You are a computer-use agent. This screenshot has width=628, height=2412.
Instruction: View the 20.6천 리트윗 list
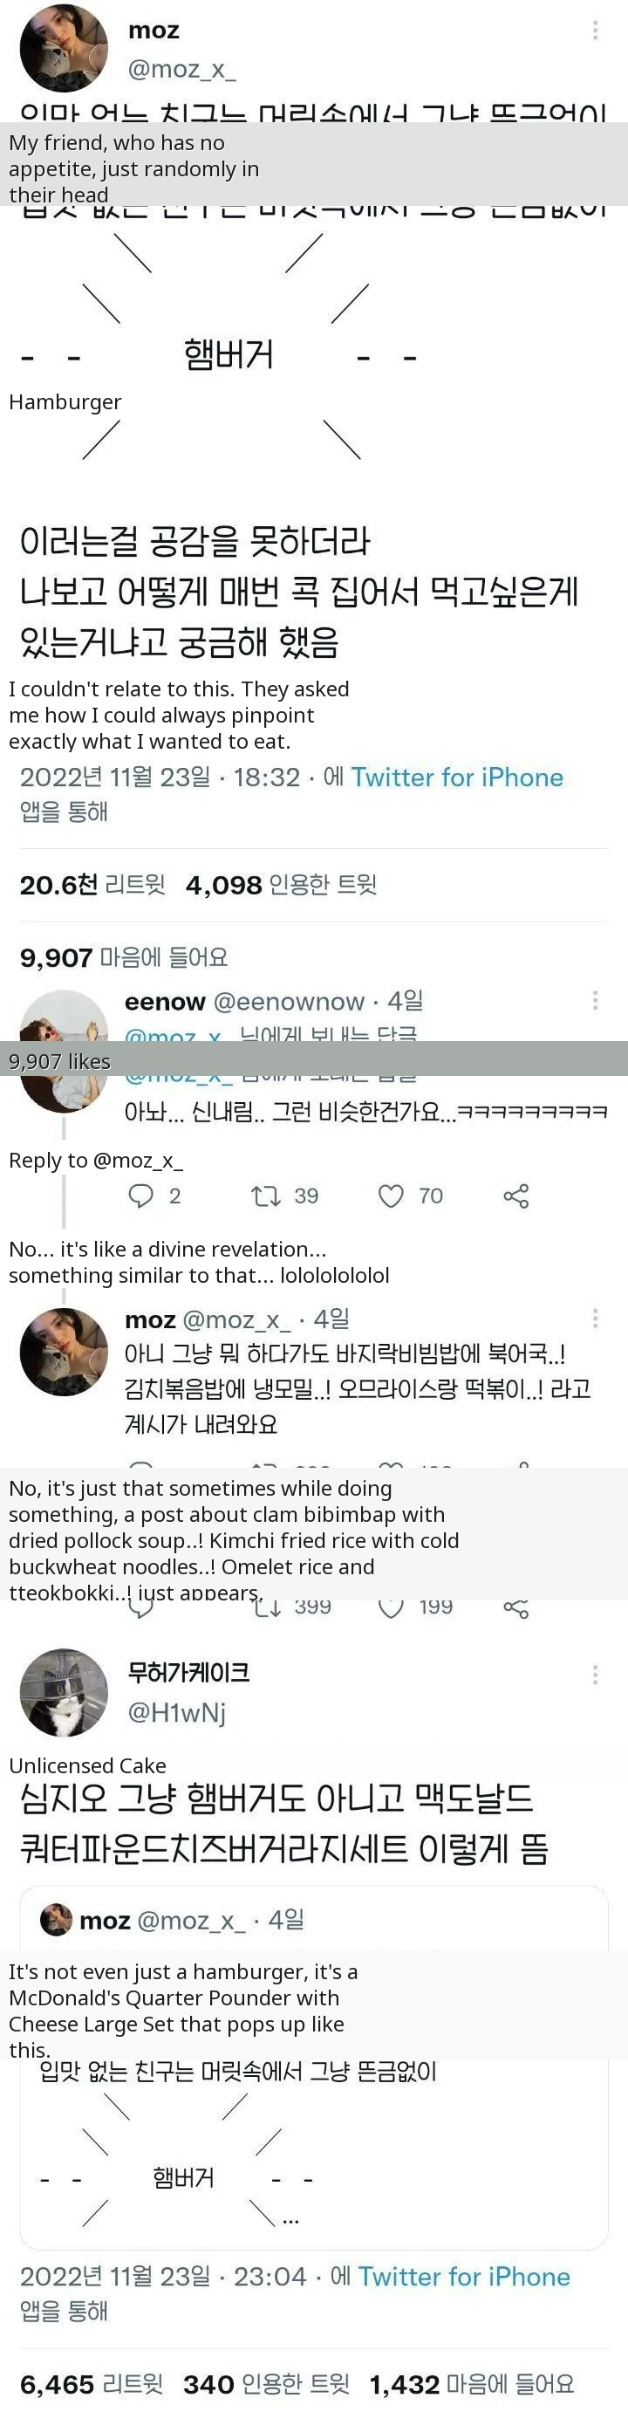pos(92,885)
